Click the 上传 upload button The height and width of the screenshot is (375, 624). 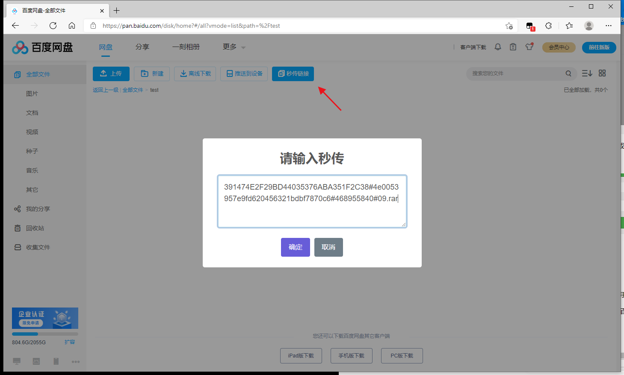pos(111,74)
